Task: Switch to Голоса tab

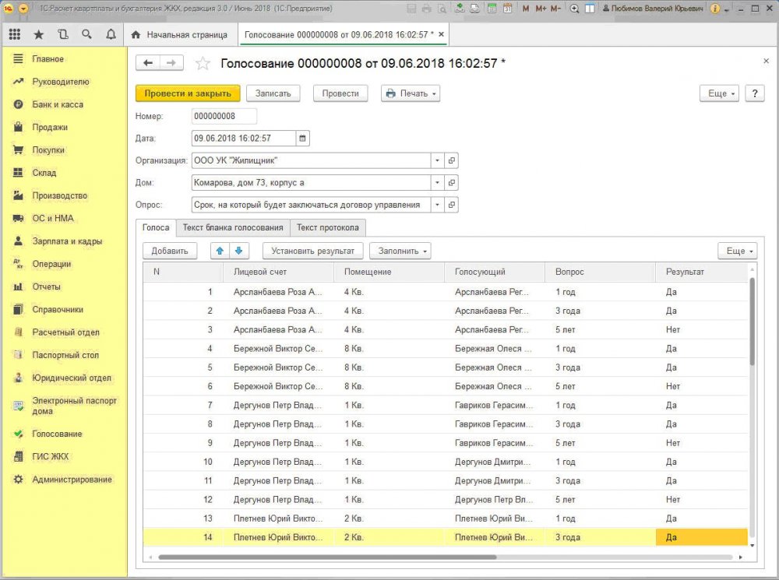Action: (x=156, y=227)
